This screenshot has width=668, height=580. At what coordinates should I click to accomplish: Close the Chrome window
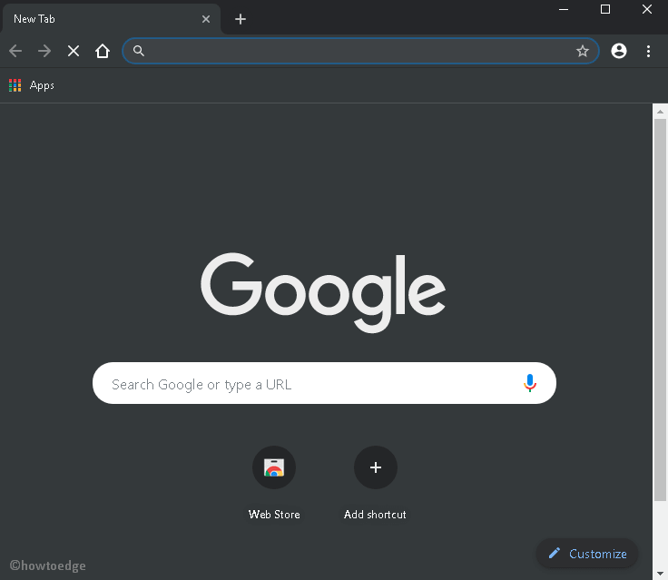tap(647, 9)
